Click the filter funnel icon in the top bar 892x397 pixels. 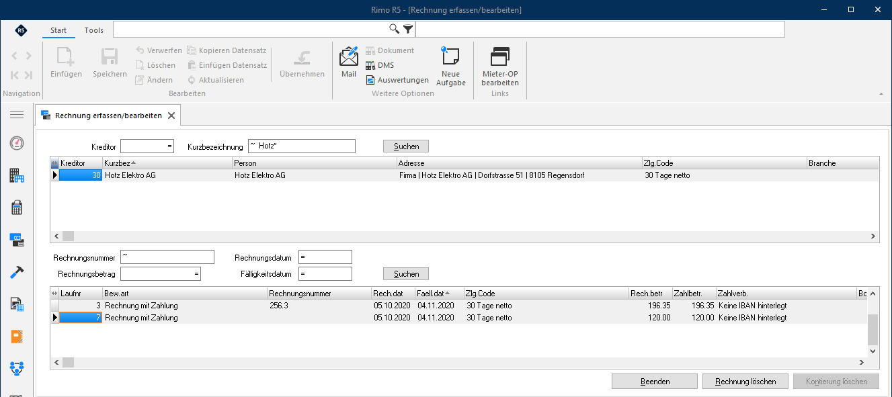408,29
